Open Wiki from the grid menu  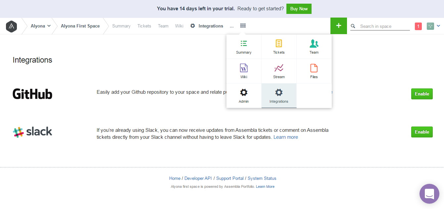244,71
